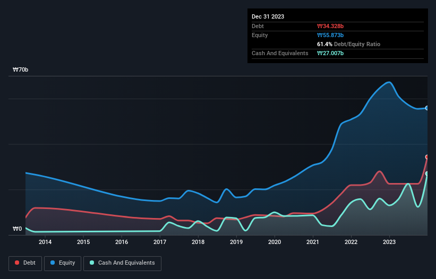Click the blue Equity legend color dot

click(53, 263)
